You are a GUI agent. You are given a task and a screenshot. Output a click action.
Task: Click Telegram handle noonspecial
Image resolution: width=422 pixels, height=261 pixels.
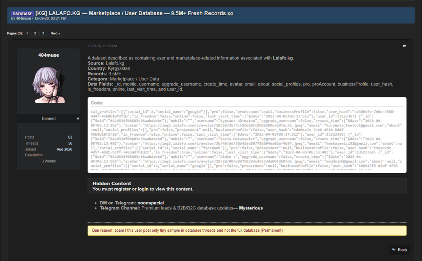coord(150,203)
